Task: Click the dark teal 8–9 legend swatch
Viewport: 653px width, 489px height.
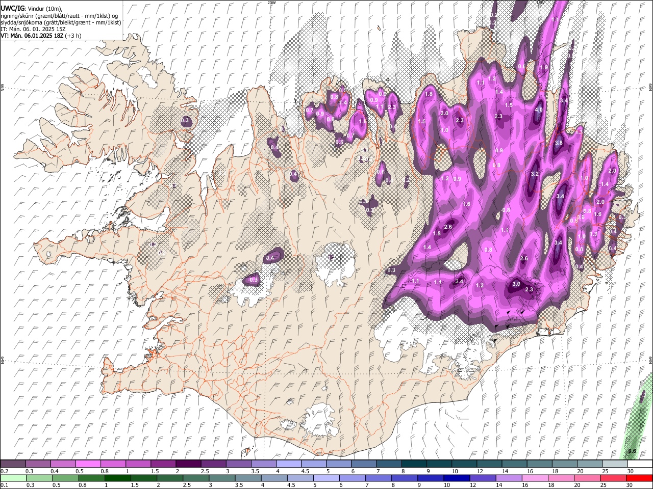Action: (414, 464)
